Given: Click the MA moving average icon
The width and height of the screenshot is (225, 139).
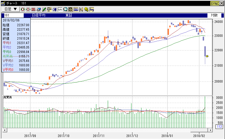Looking at the screenshot, I should (76, 9).
